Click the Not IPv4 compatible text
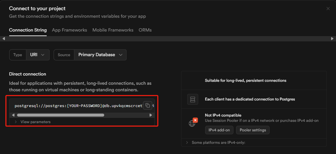The height and width of the screenshot is (154, 336). [x=223, y=115]
